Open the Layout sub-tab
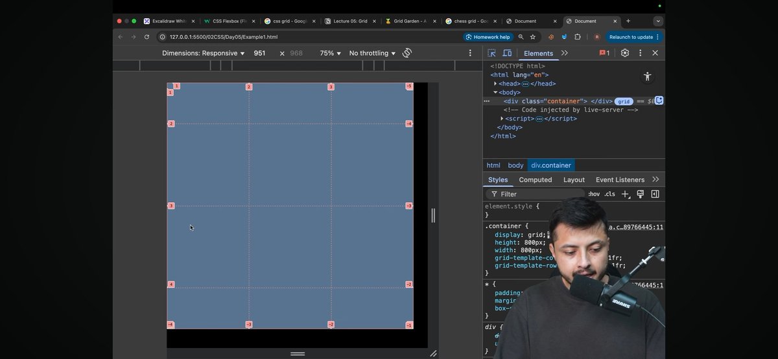The height and width of the screenshot is (359, 778). pyautogui.click(x=574, y=179)
